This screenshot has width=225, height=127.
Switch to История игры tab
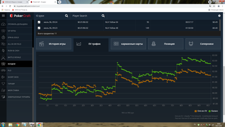[x=54, y=44]
